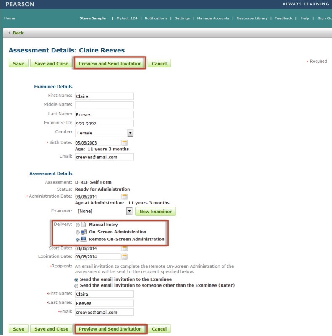
Task: Choose send invitation to someone other than Examinee
Action: 76,286
